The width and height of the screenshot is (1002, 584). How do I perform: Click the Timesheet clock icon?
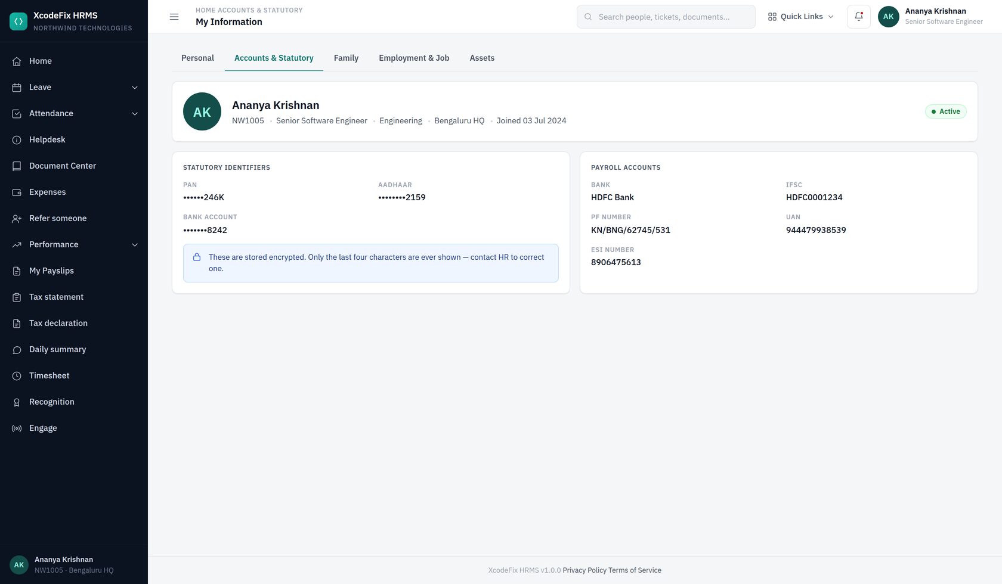pyautogui.click(x=17, y=376)
